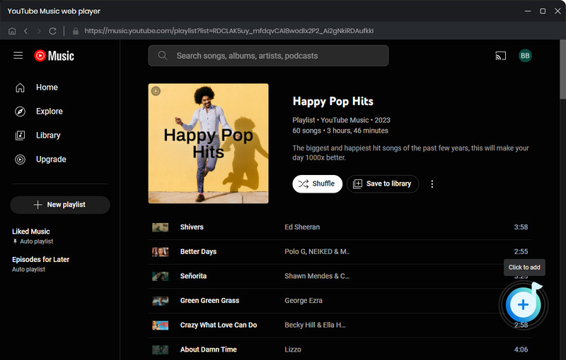
Task: Select the song title Better Days
Action: (x=198, y=251)
